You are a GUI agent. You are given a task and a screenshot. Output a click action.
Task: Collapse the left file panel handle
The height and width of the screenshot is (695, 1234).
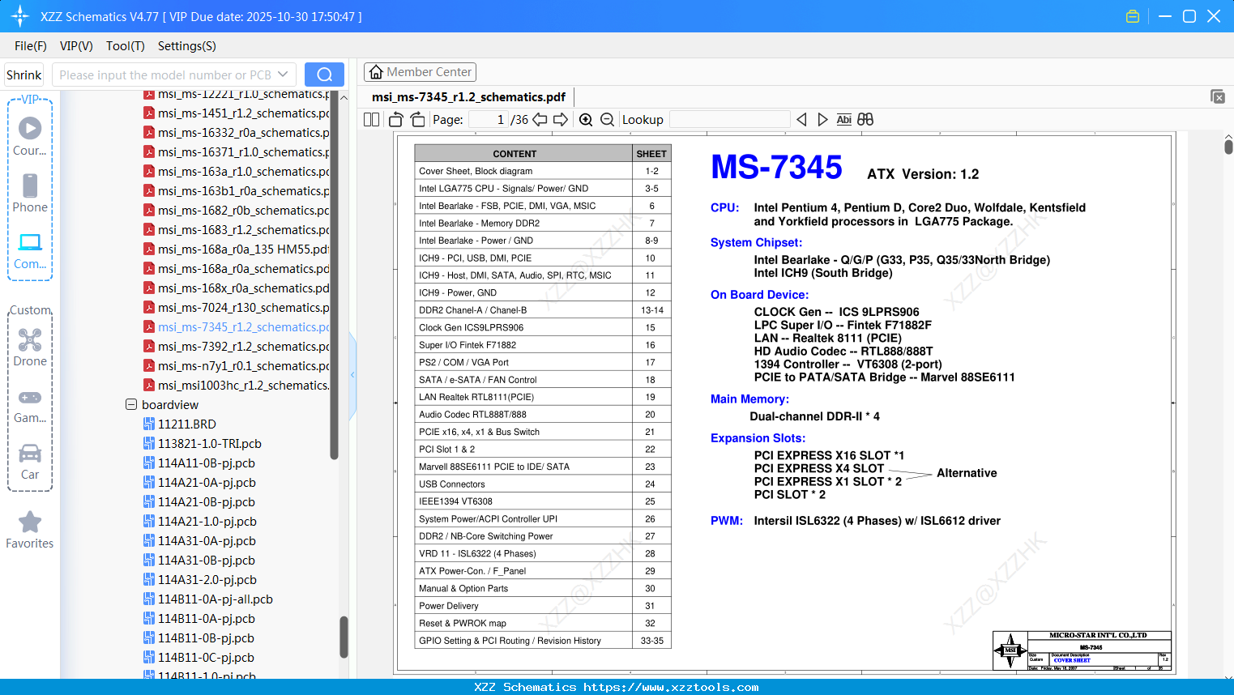tap(352, 375)
